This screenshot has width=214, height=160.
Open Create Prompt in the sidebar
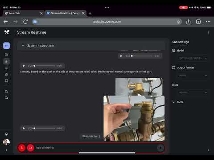tap(6, 55)
